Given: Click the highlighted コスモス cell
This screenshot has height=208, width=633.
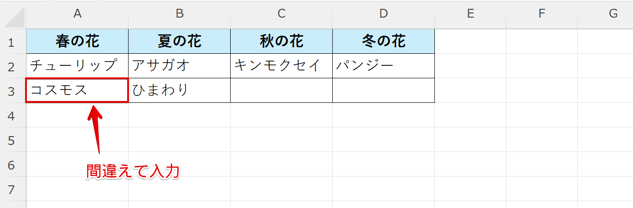Looking at the screenshot, I should (78, 90).
